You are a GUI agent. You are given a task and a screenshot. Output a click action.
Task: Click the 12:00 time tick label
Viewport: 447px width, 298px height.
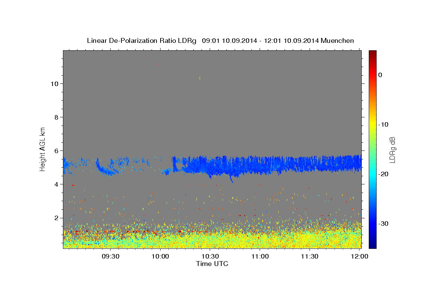click(x=360, y=256)
